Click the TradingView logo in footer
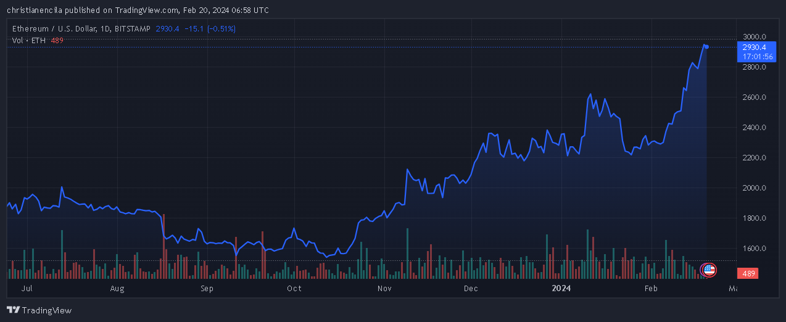The image size is (786, 322). [39, 310]
